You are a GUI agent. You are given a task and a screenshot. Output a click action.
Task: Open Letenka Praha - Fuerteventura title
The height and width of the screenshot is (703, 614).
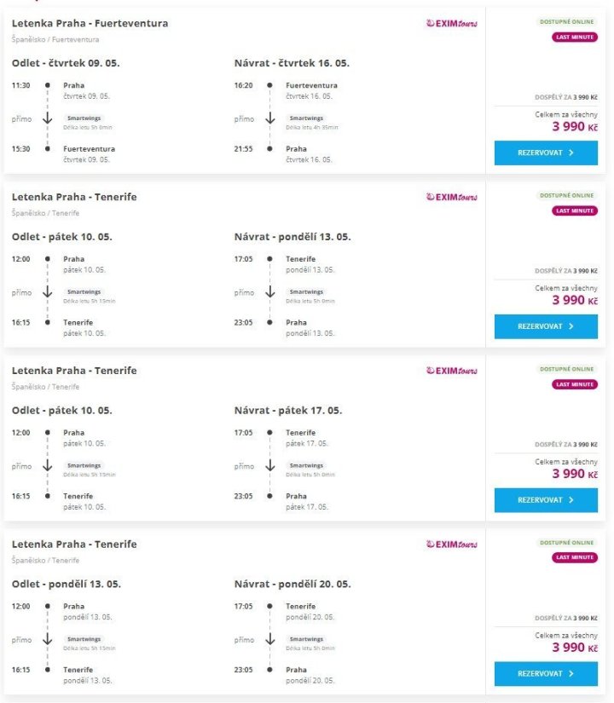(90, 23)
